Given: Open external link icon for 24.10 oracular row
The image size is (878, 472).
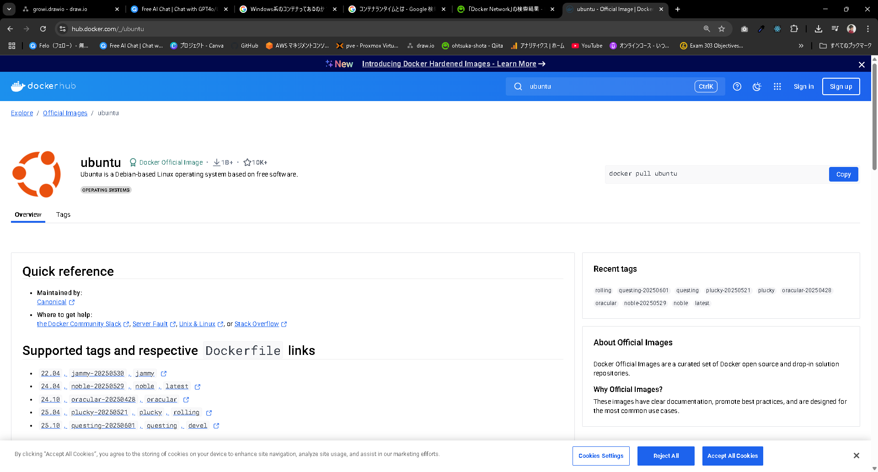Looking at the screenshot, I should [x=186, y=400].
